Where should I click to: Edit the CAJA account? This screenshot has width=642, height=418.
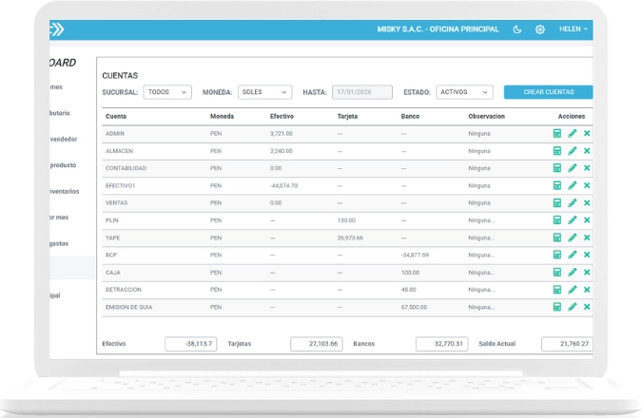[x=572, y=273]
